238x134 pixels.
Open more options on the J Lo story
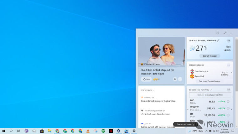pos(180,79)
